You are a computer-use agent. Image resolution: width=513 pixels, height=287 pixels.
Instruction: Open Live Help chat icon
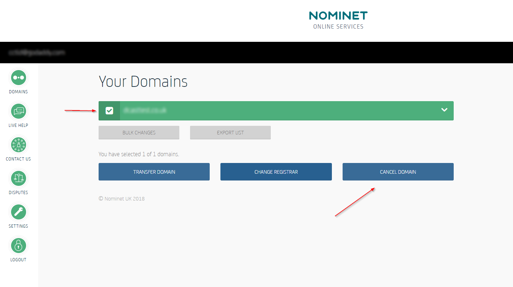[18, 111]
